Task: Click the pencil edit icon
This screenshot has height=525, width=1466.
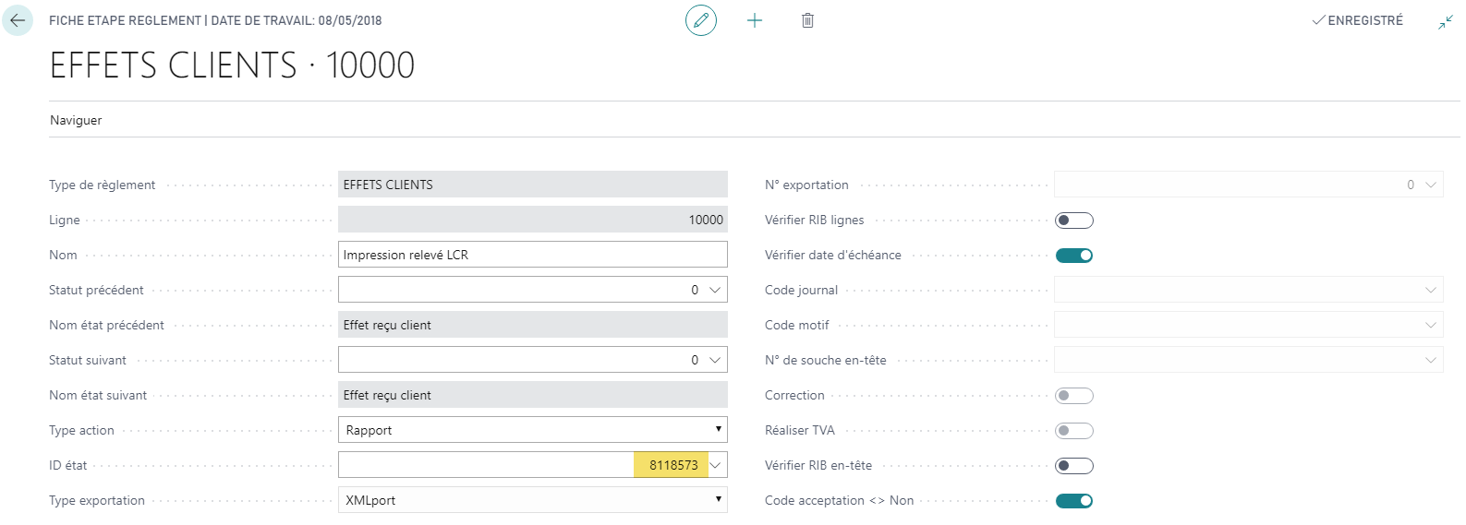Action: click(701, 20)
